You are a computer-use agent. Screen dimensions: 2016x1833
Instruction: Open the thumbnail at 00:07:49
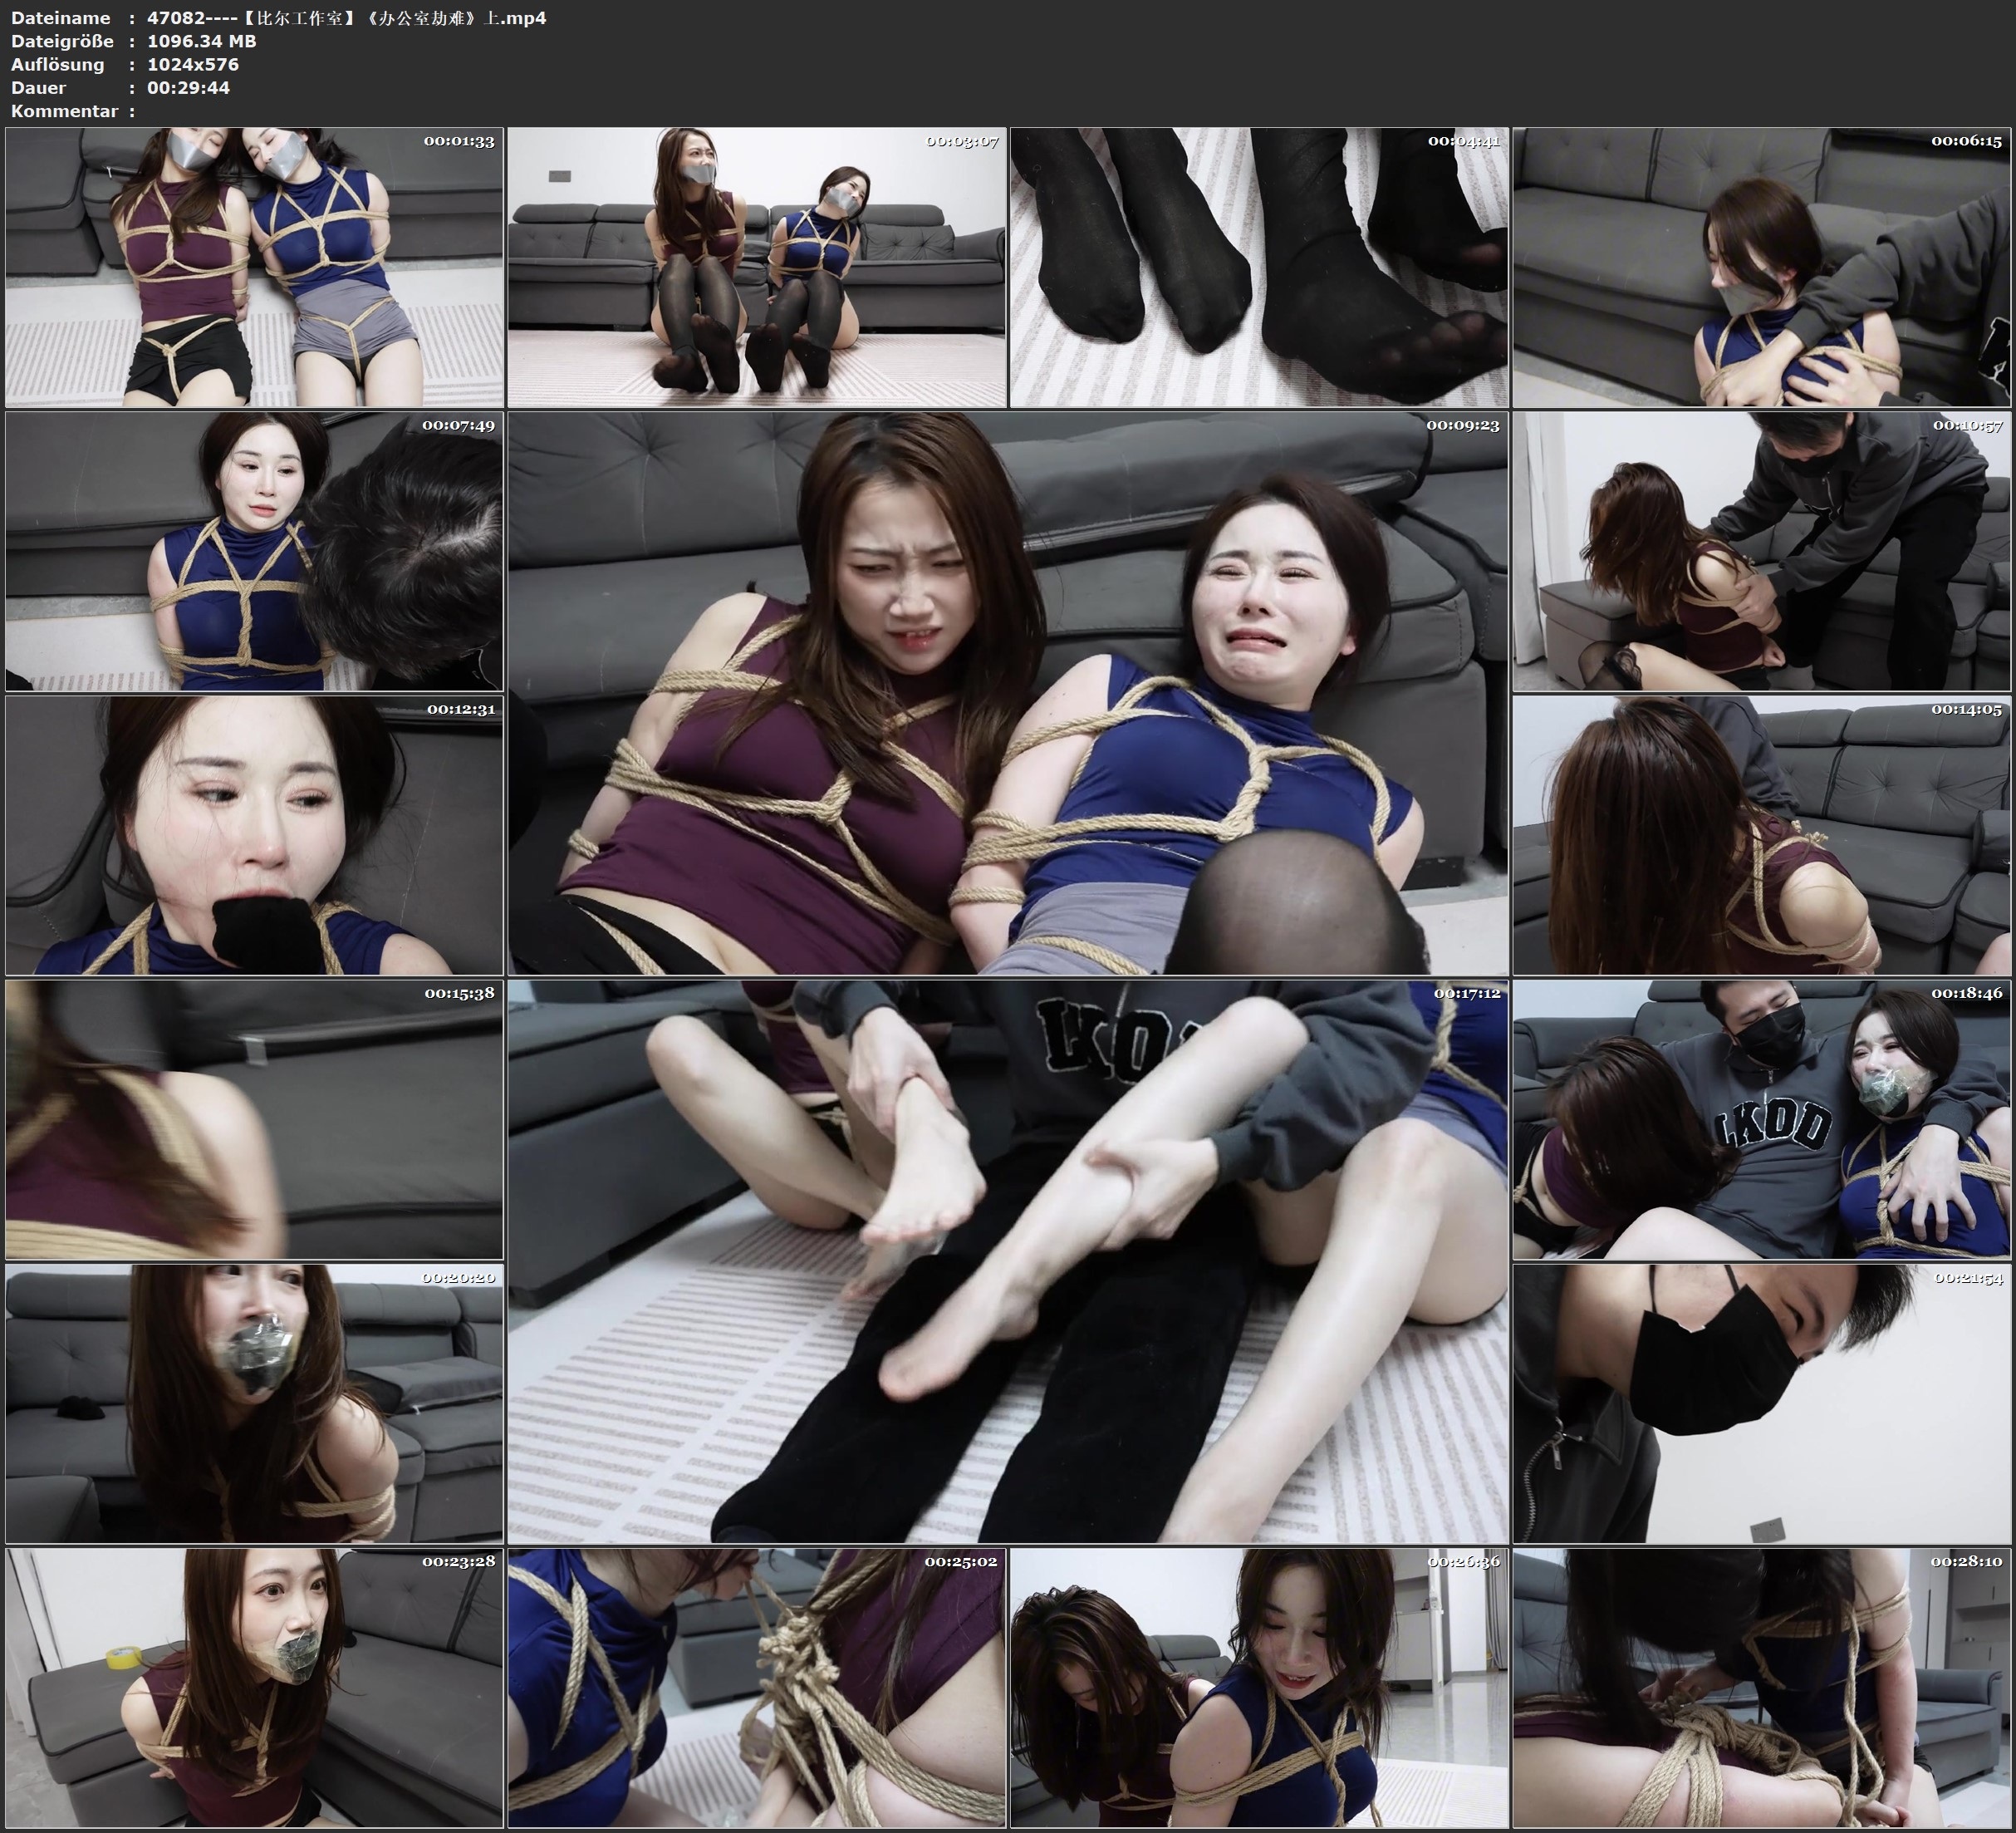254,551
